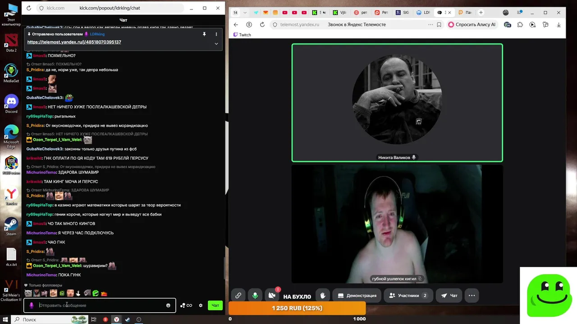Open browser extensions puzzle icon
This screenshot has height=324, width=577.
click(x=520, y=24)
